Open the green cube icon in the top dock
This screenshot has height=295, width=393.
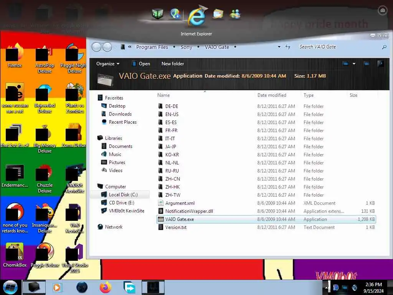(x=158, y=14)
